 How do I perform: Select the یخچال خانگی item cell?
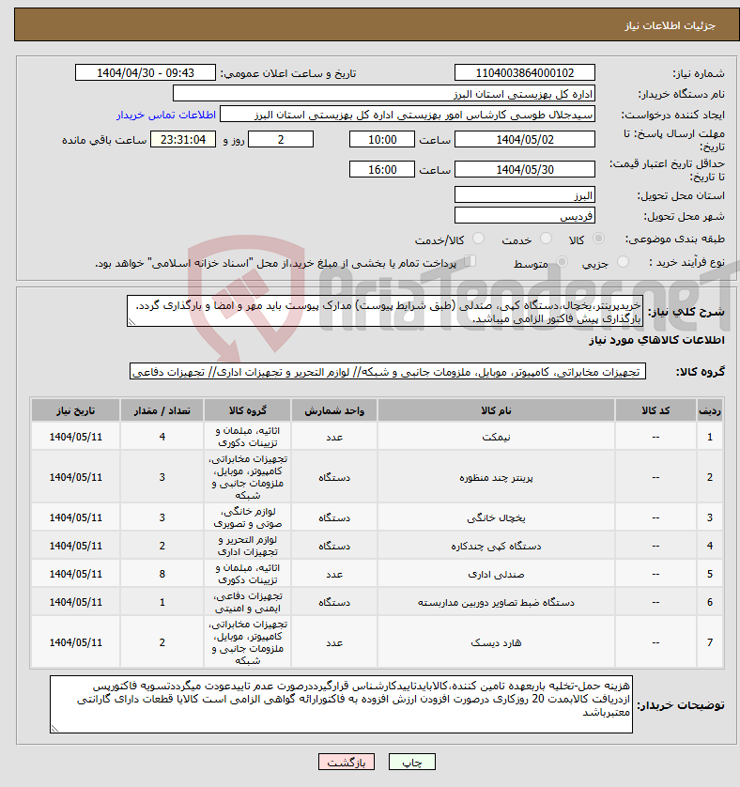pos(496,517)
